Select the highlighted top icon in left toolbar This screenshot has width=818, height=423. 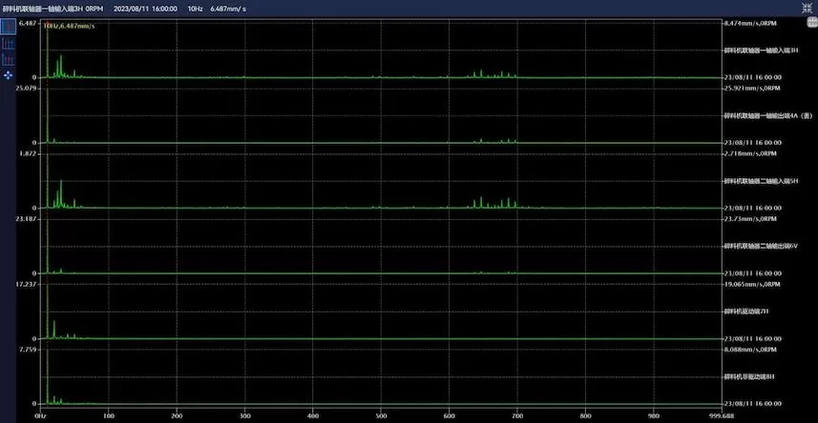coord(9,28)
